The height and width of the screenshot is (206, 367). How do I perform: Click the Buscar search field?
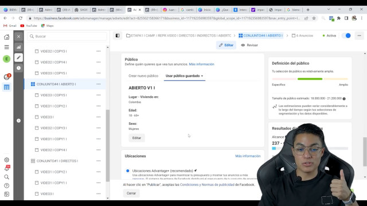(67, 37)
